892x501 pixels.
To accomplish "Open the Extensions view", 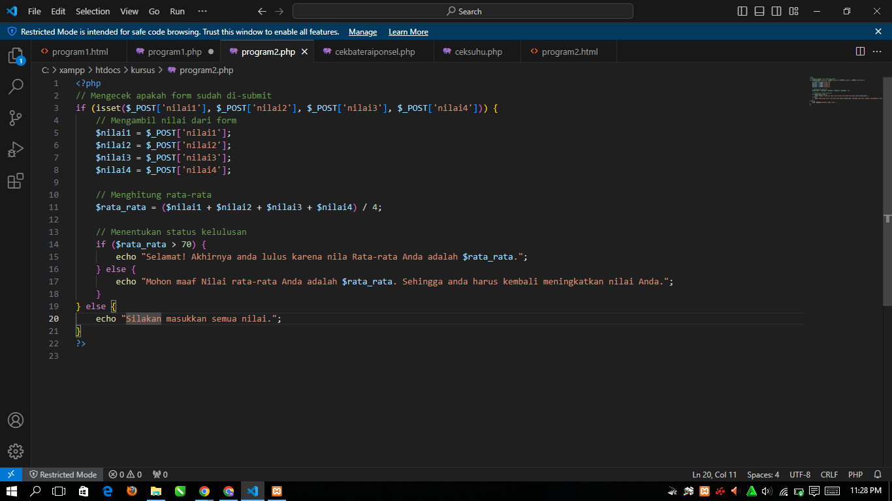I will pos(15,181).
